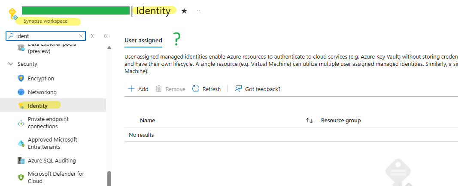Click the Resource group column header
This screenshot has height=186, width=458.
click(341, 120)
